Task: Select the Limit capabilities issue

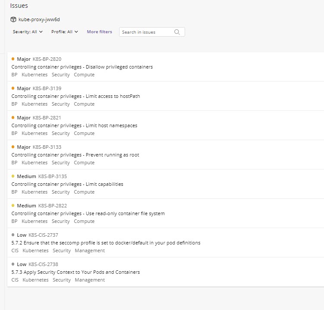Action: (67, 184)
